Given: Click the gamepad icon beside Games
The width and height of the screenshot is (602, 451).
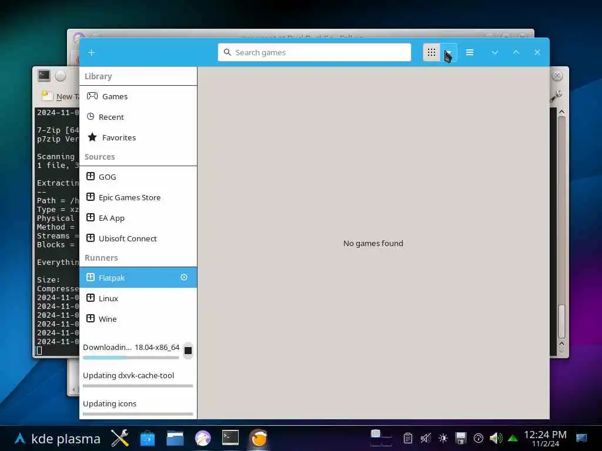Looking at the screenshot, I should click(x=92, y=96).
